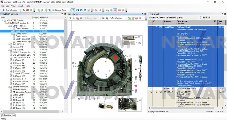Click the green back arrow toolbar icon

point(39,10)
